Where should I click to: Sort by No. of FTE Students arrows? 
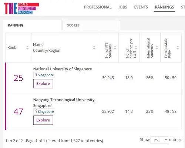(115, 48)
